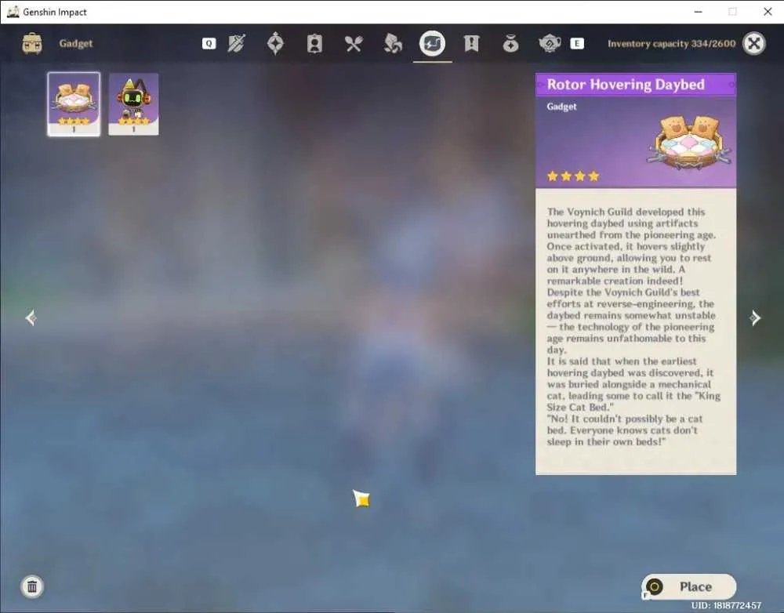The width and height of the screenshot is (784, 613).
Task: Select the Gadget inventory tab
Action: tap(433, 43)
